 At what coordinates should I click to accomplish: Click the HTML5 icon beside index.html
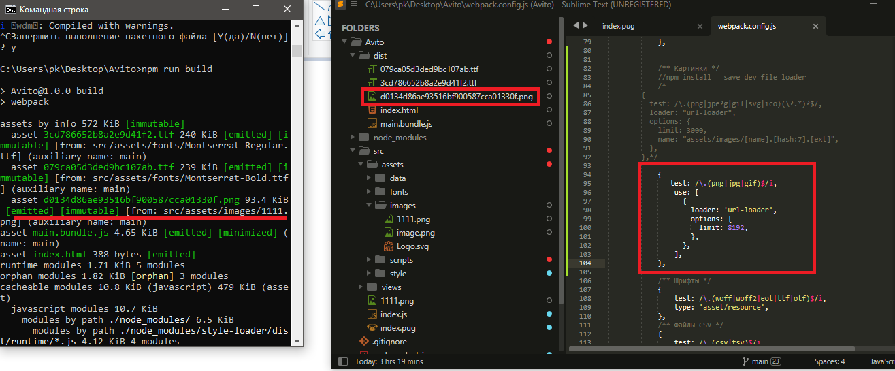(x=372, y=110)
